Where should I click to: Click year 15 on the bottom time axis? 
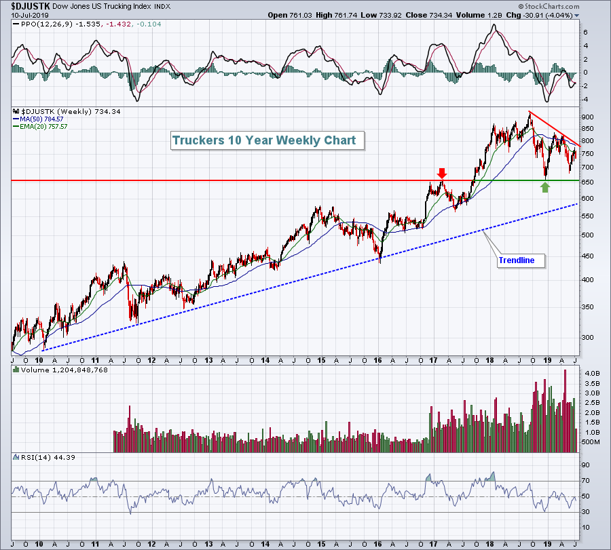321,544
